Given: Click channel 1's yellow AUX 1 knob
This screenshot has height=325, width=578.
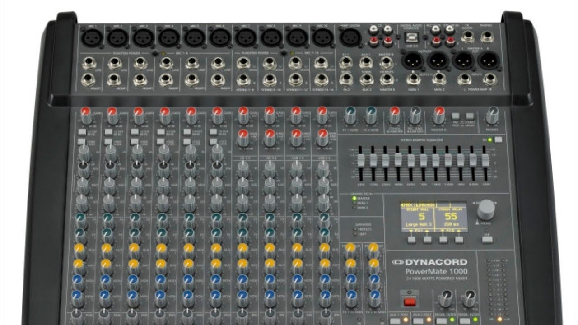Looking at the screenshot, I should point(80,249).
